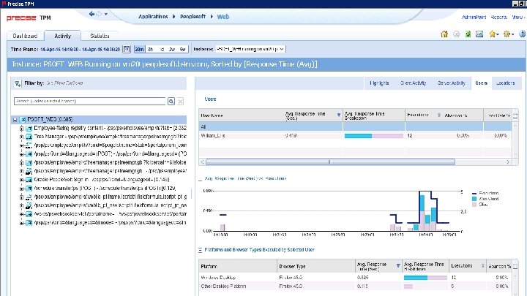The image size is (527, 296).
Task: Open the time frame calendar picker
Action: pyautogui.click(x=127, y=49)
